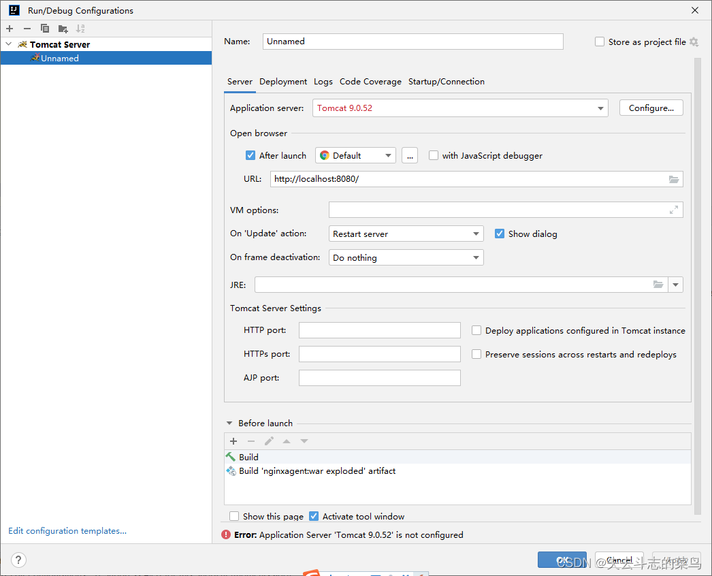This screenshot has width=712, height=576.
Task: Expand the VM options field
Action: 673,210
